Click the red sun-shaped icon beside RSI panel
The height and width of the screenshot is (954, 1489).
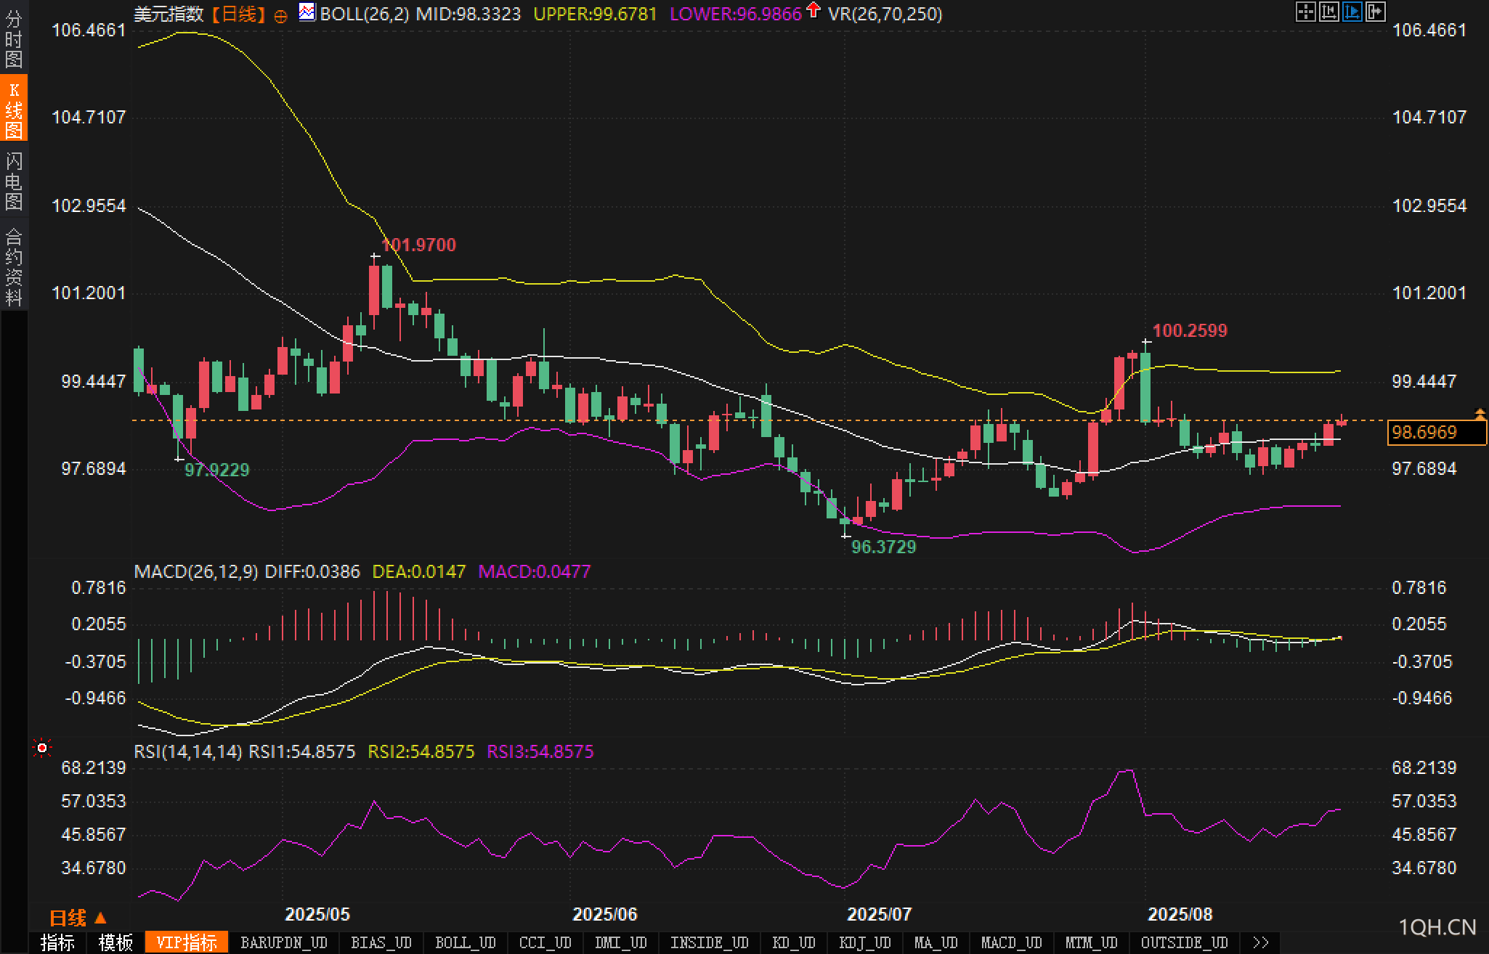point(42,748)
